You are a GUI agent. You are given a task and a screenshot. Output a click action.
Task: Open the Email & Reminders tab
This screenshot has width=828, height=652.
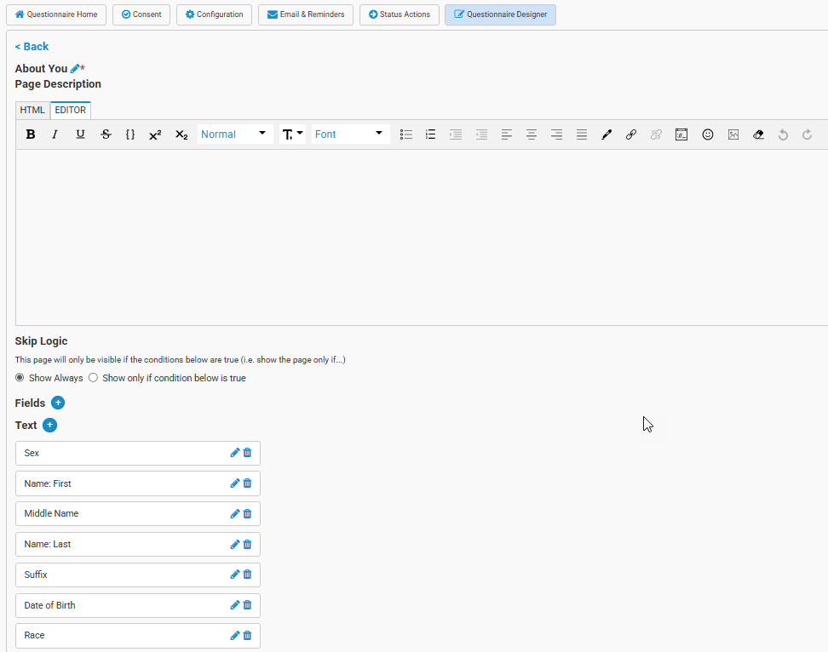pyautogui.click(x=306, y=14)
